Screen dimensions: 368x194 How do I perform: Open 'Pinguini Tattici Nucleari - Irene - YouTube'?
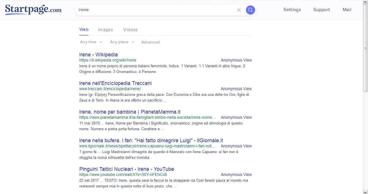point(127,169)
